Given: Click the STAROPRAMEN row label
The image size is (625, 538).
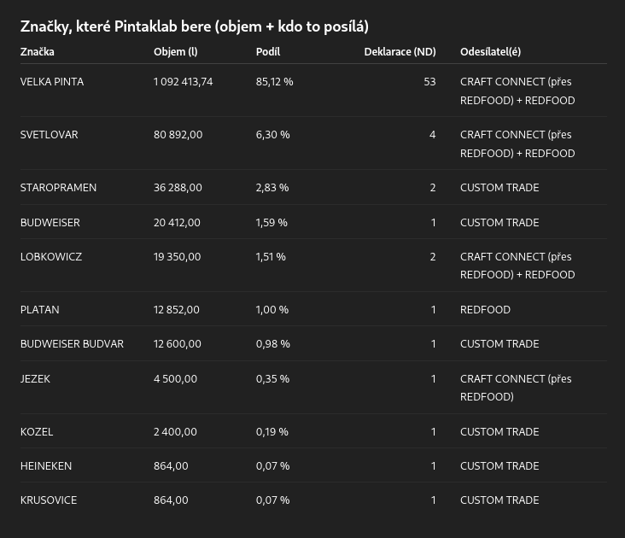Looking at the screenshot, I should [58, 188].
